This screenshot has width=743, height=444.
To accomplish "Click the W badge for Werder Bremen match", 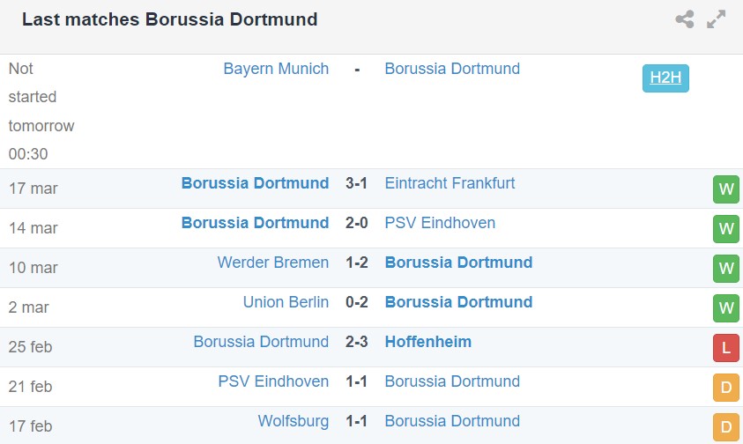I will [x=726, y=269].
